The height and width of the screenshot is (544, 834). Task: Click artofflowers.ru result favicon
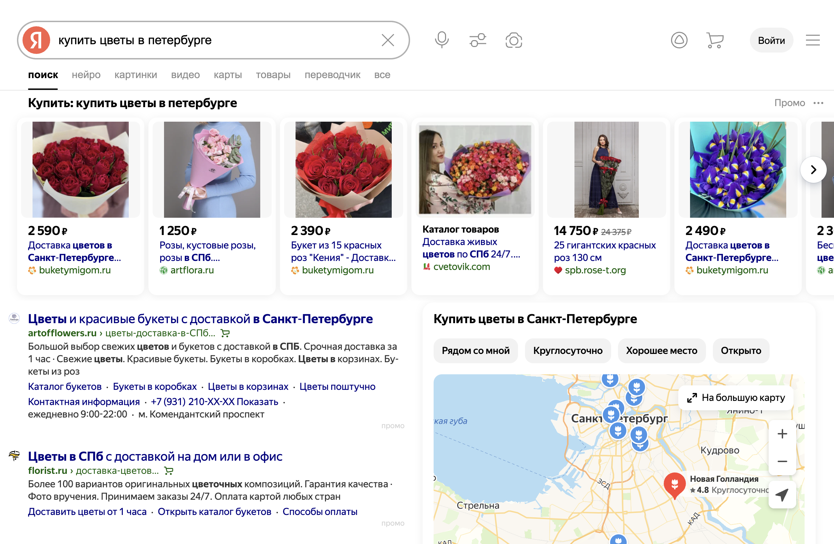[x=14, y=318]
